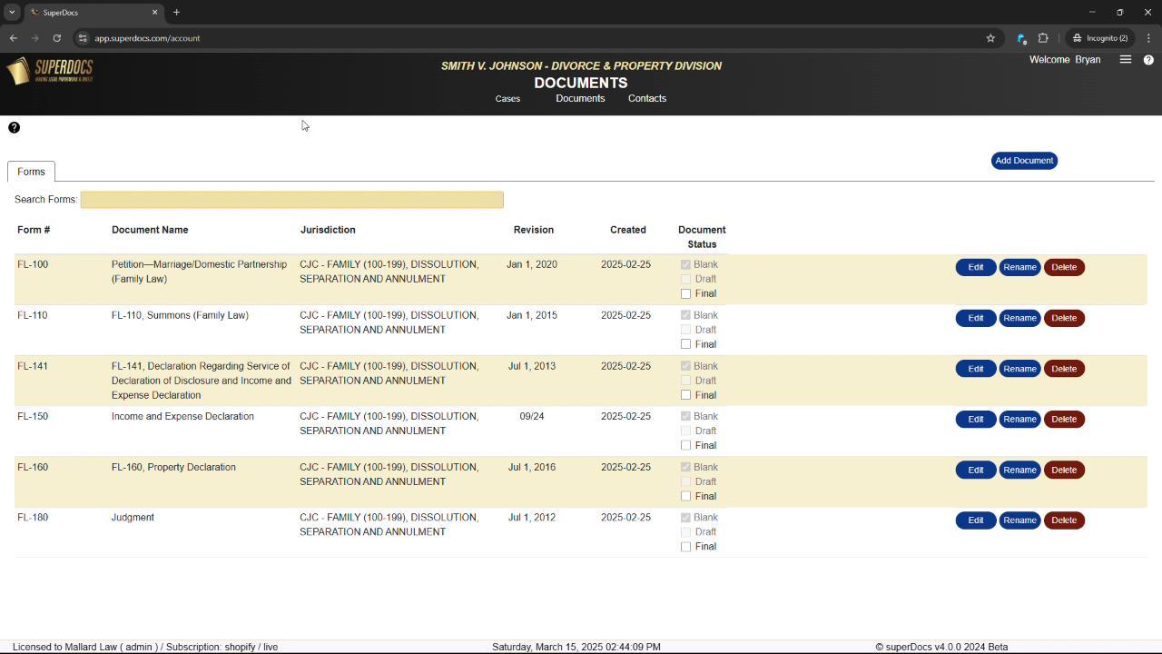This screenshot has width=1162, height=654.
Task: Bookmark this page with the star icon
Action: [990, 38]
